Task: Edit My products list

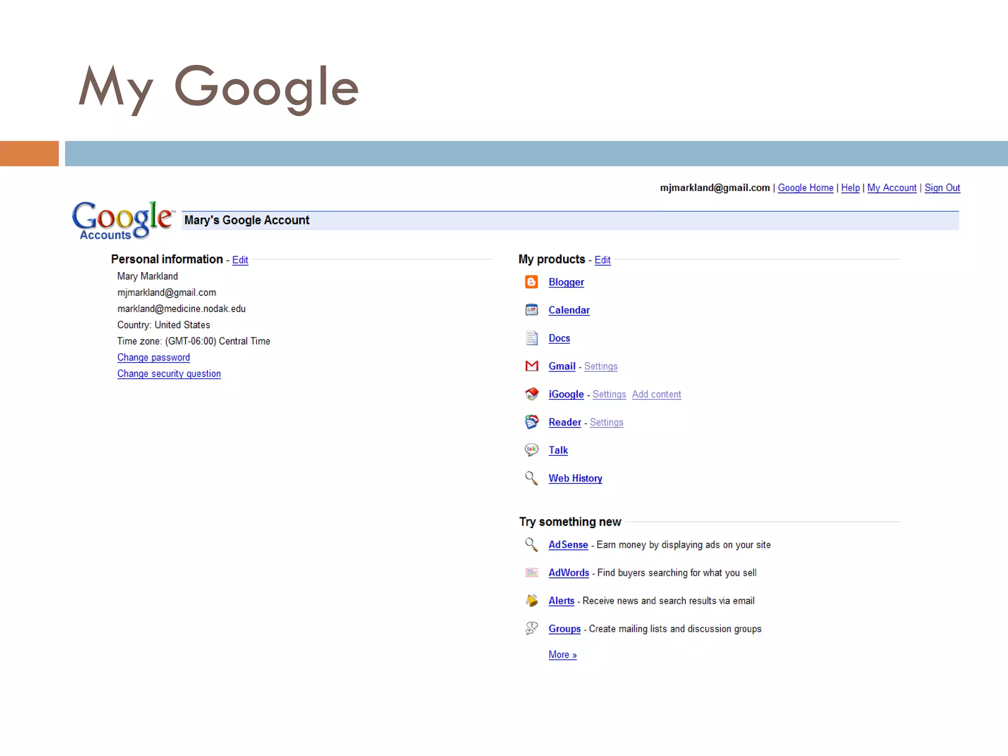Action: (602, 260)
